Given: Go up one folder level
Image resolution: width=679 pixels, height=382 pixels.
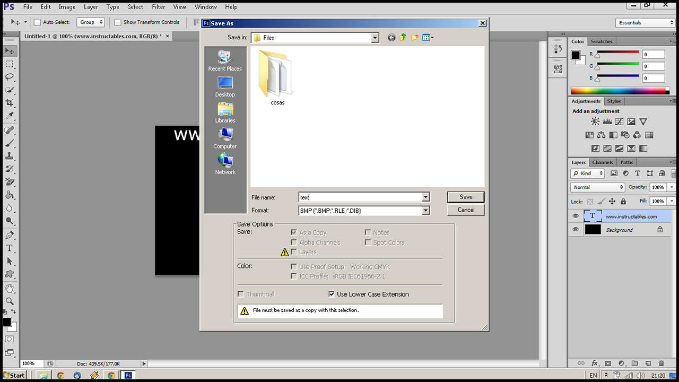Looking at the screenshot, I should pos(403,38).
